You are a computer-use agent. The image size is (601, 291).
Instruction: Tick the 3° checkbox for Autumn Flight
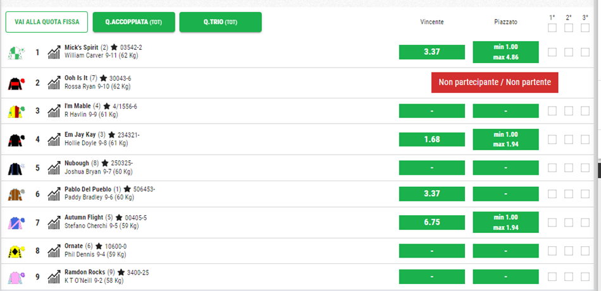tap(585, 222)
